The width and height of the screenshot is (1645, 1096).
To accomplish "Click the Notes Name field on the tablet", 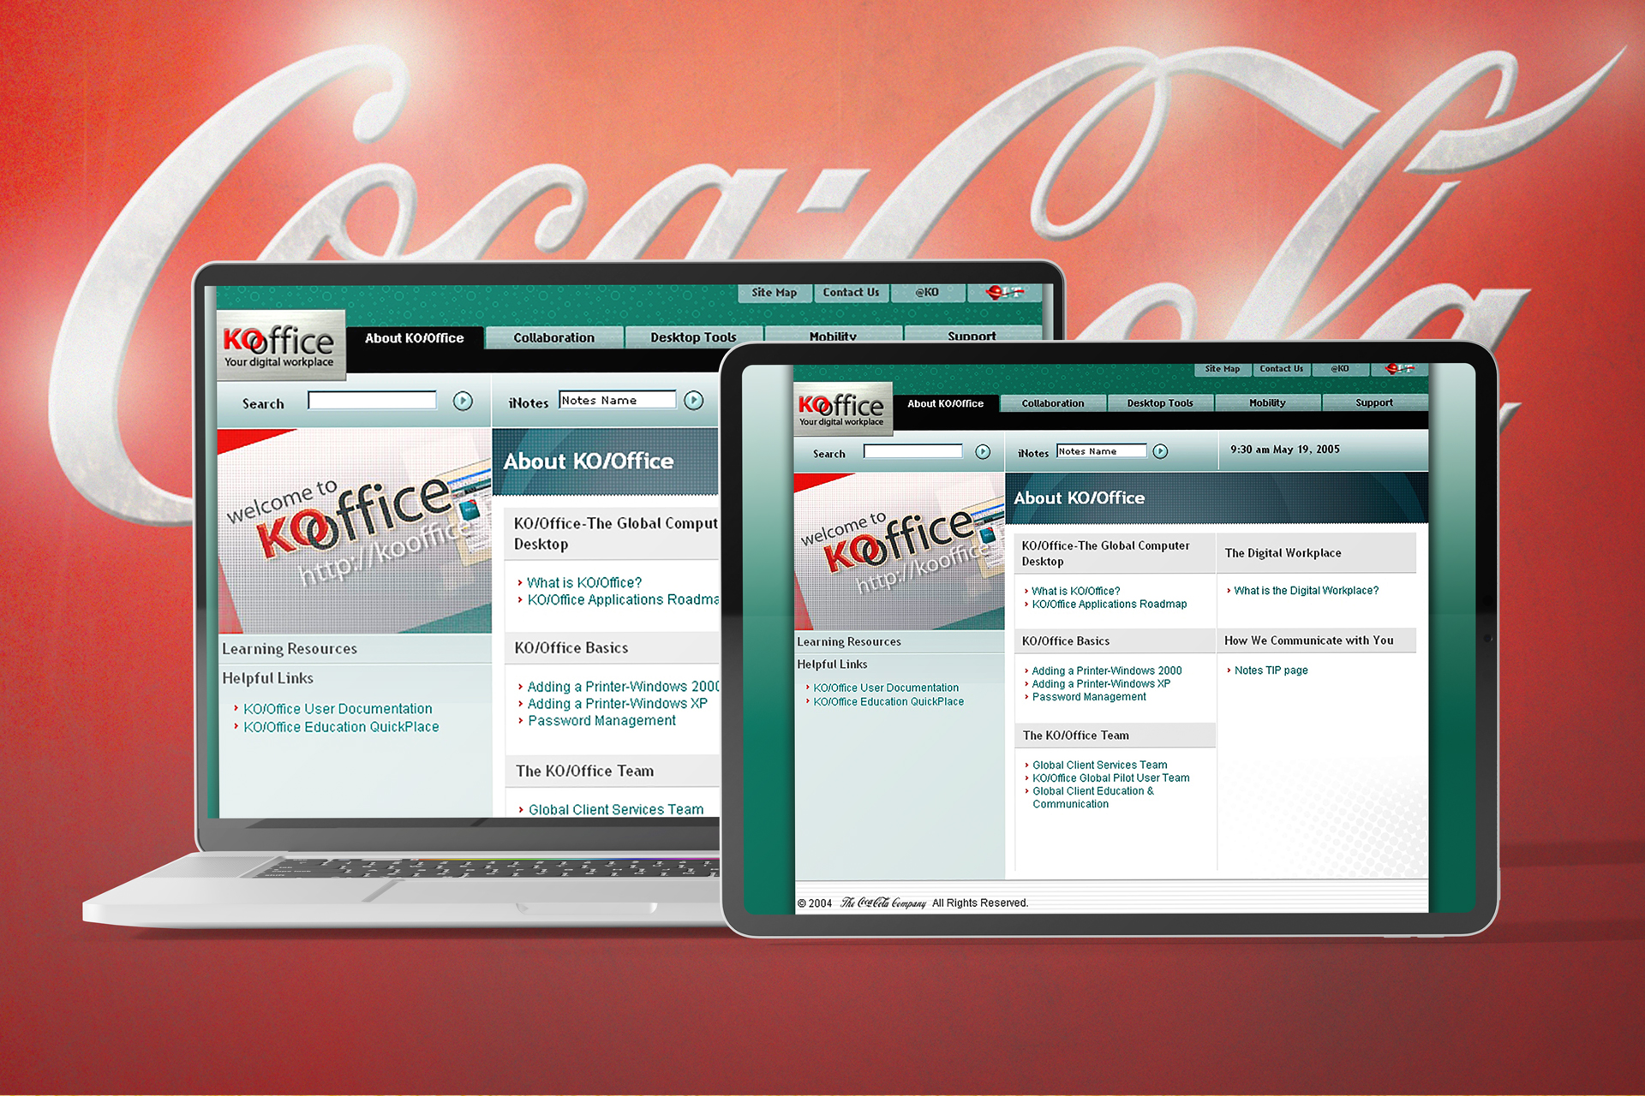I will point(1100,451).
